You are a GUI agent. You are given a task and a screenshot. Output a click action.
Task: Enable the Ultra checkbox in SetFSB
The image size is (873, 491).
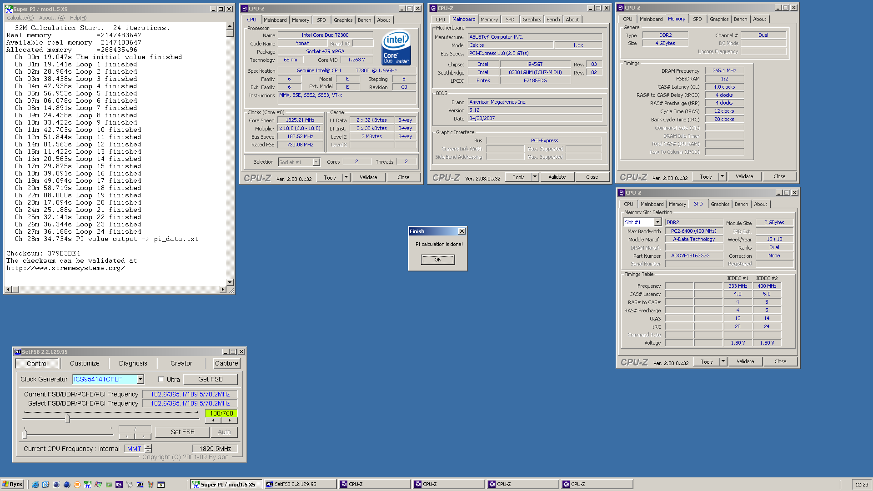pos(161,380)
